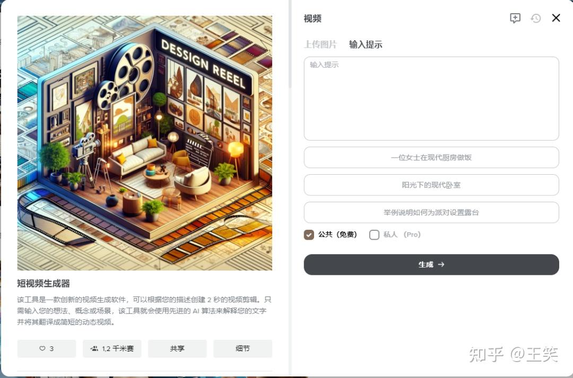Close the 视频 panel with X
Screen dimensions: 573x378
556,18
